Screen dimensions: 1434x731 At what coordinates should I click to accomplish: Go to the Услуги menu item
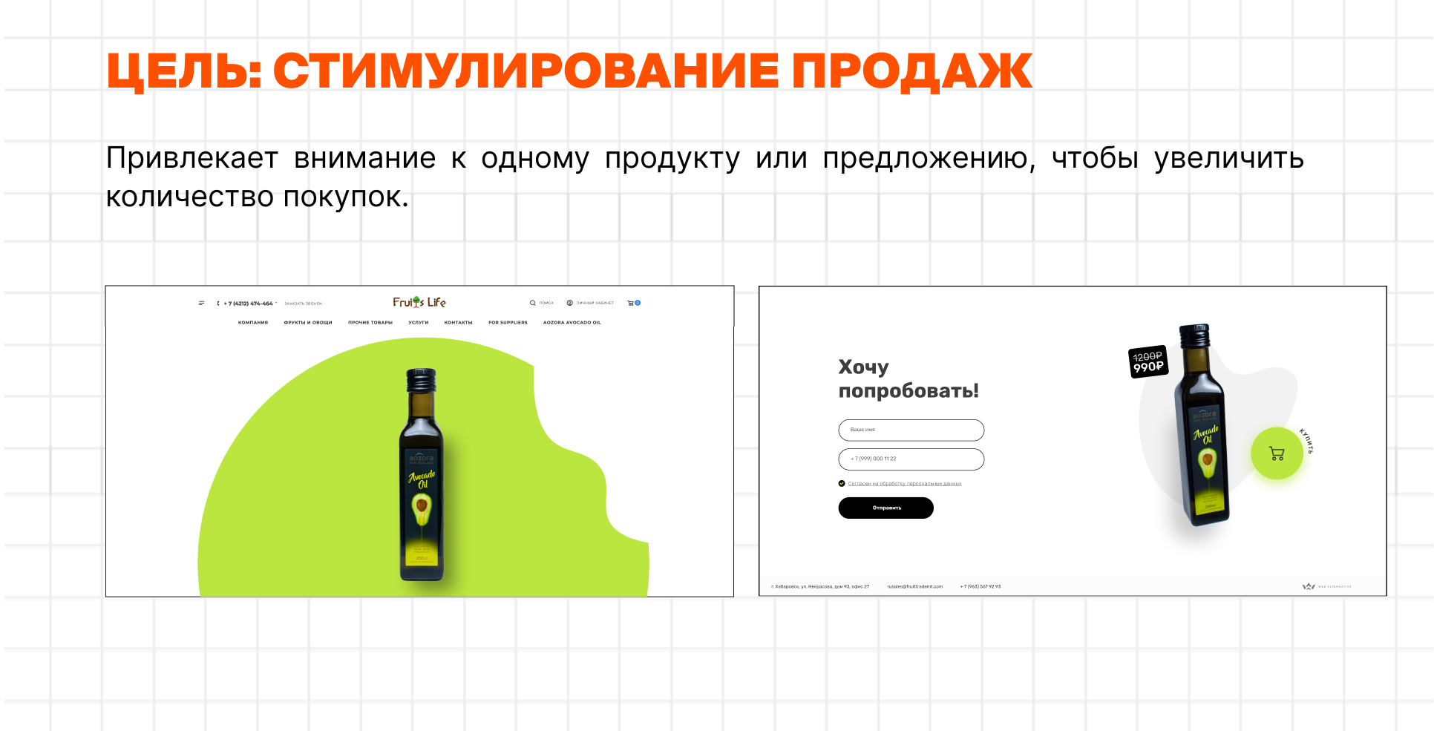point(419,323)
